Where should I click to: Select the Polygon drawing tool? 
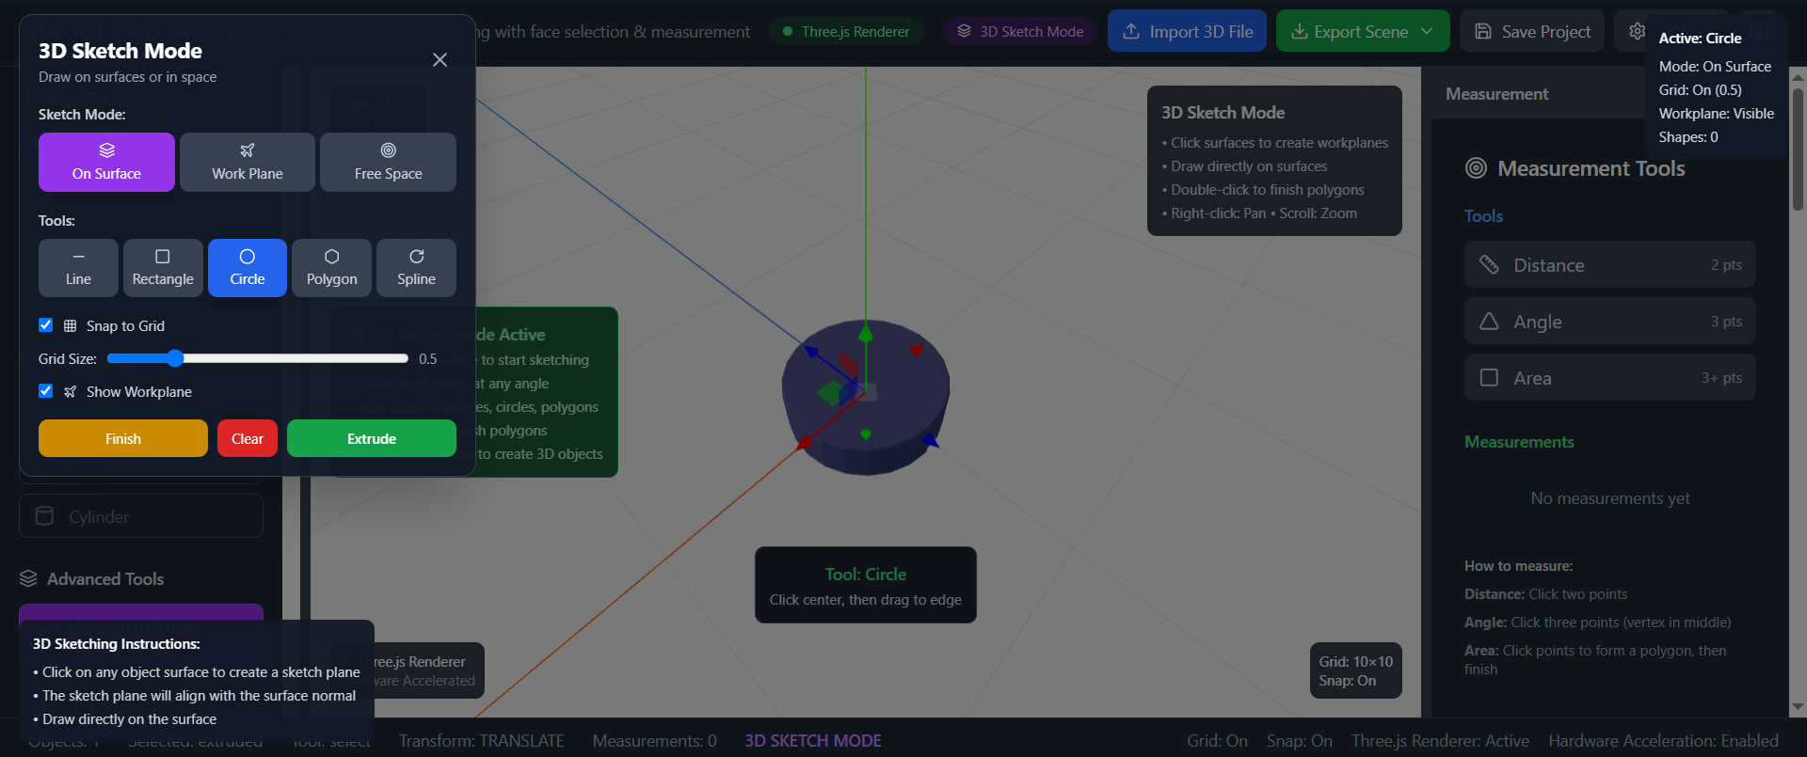coord(331,268)
